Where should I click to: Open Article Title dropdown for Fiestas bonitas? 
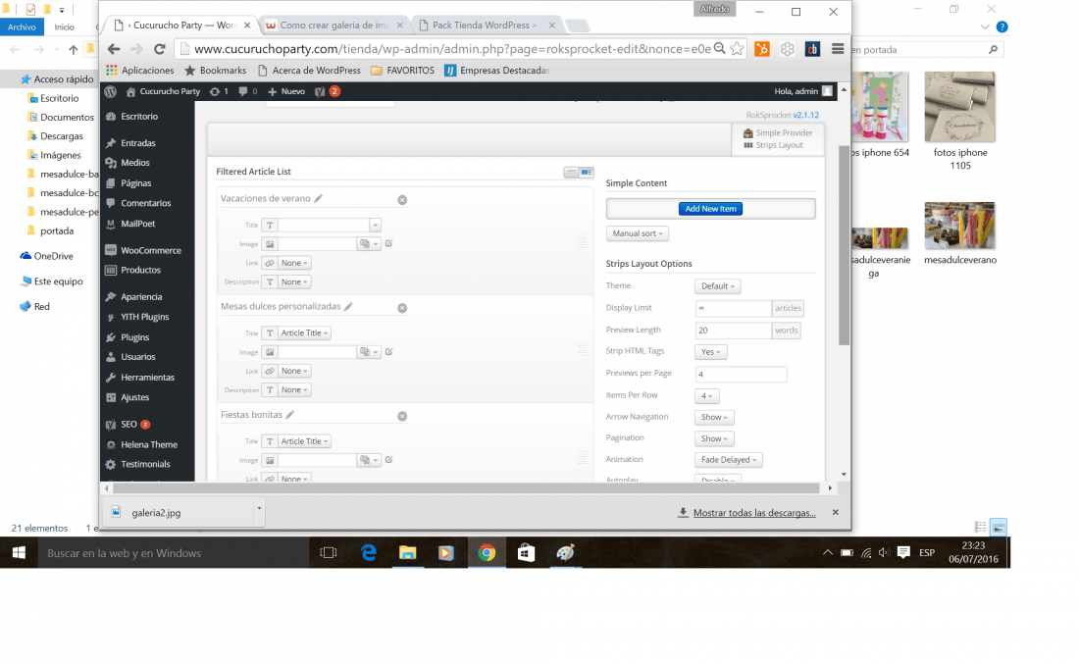[x=305, y=441]
